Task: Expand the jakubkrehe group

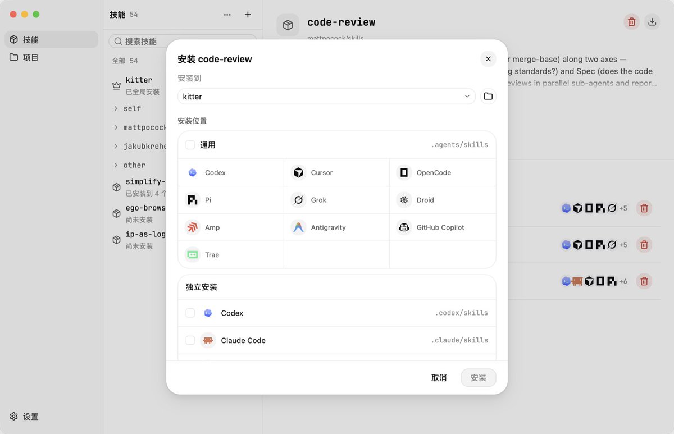Action: click(116, 146)
